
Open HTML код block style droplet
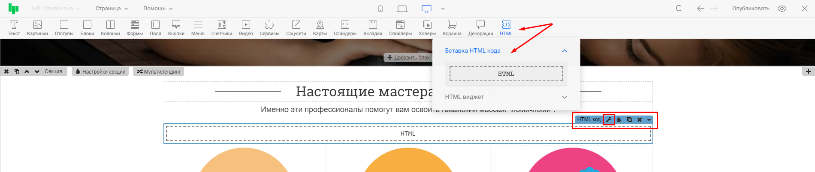pos(619,120)
